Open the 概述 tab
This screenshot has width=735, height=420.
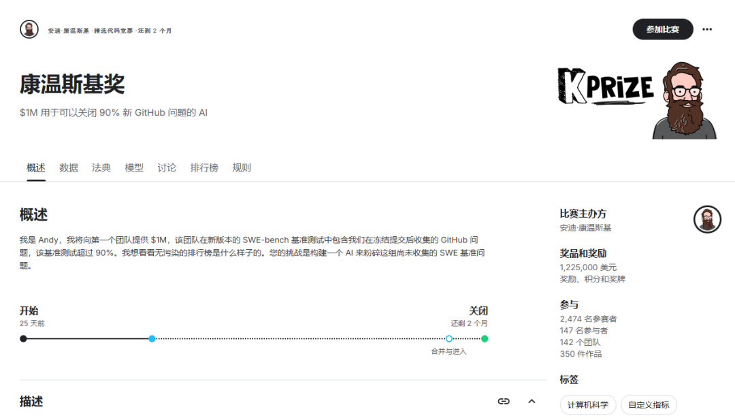(36, 168)
